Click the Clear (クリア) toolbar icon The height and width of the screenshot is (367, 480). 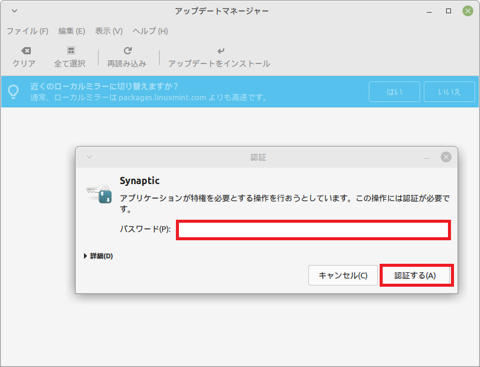click(x=26, y=51)
